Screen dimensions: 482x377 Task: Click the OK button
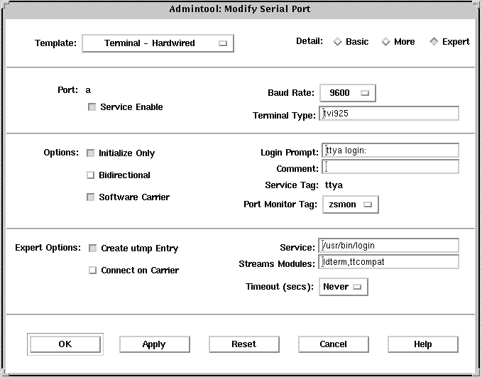[x=65, y=344]
